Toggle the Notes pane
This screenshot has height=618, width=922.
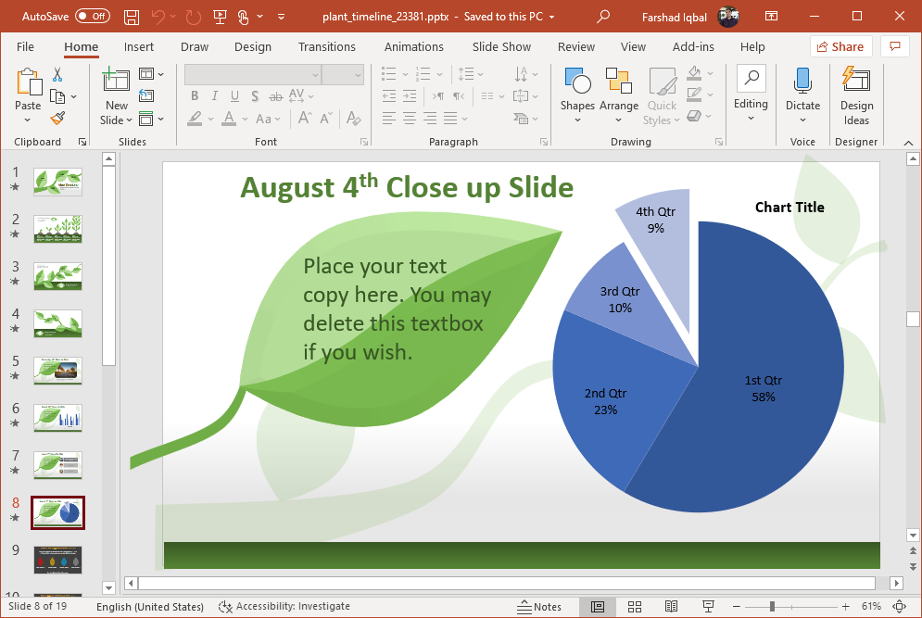tap(539, 606)
